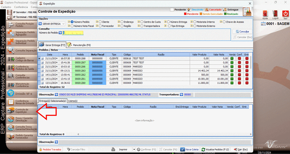Image resolution: width=290 pixels, height=154 pixels.
Task: Click arrow icon beside Transportadora field
Action: click(182, 94)
